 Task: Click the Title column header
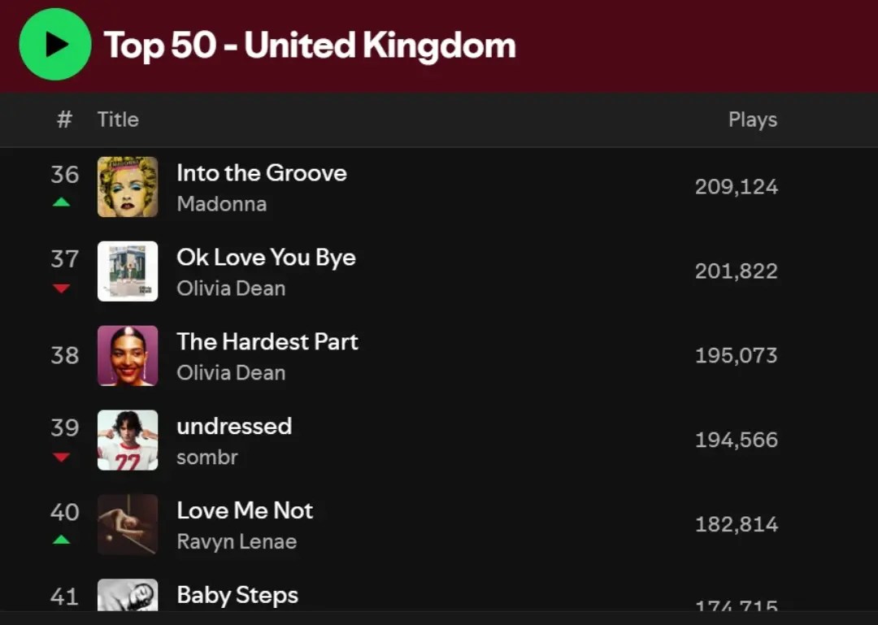point(118,119)
